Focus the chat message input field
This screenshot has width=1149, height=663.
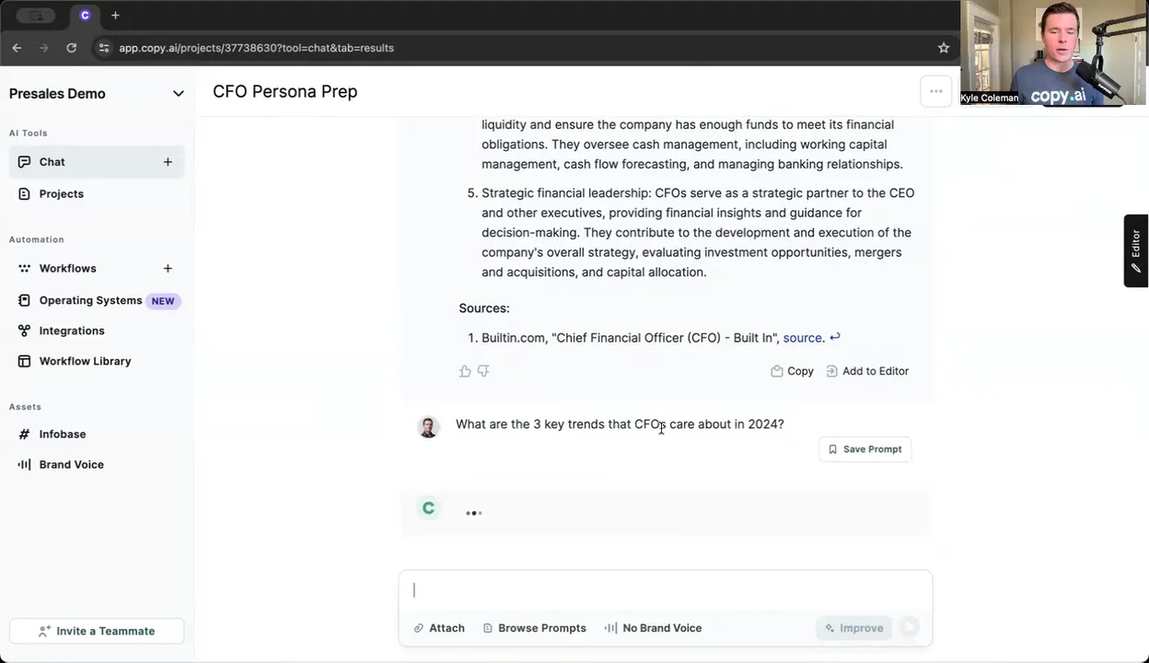[x=663, y=590]
